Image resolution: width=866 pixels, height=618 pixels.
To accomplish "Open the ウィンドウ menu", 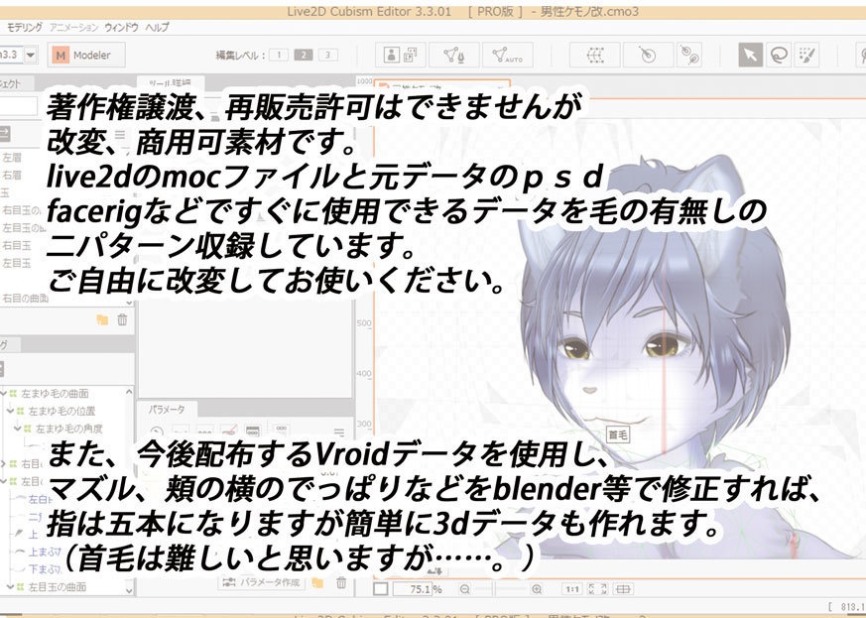I will 121,27.
